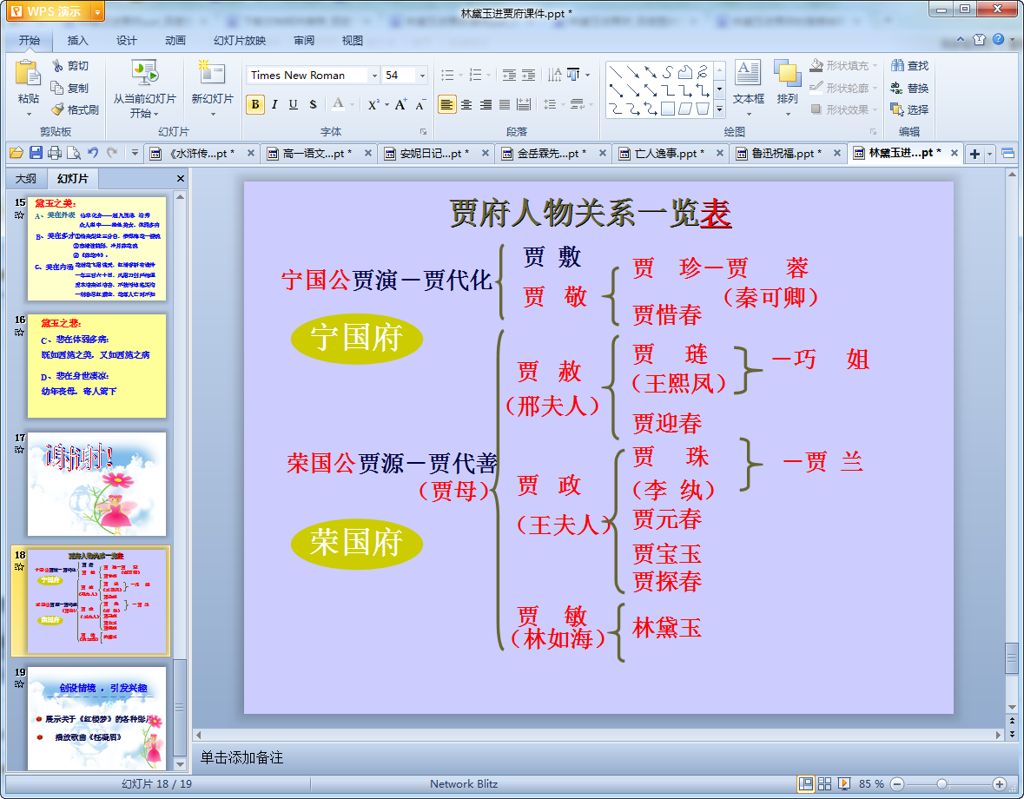Click the bullet list icon
The image size is (1024, 799).
[x=447, y=75]
